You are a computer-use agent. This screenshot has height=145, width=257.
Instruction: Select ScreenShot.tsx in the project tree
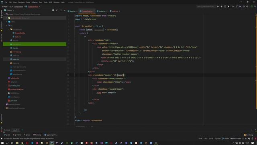click(20, 33)
